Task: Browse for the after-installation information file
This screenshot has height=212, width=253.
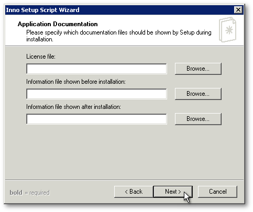Action: coord(198,119)
